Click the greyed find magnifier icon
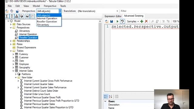Image resolution: width=194 pixels, height=109 pixels. coord(152,21)
